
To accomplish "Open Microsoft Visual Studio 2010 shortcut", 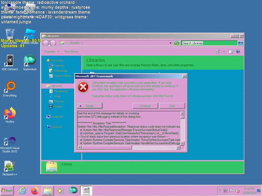I will 10,145.
